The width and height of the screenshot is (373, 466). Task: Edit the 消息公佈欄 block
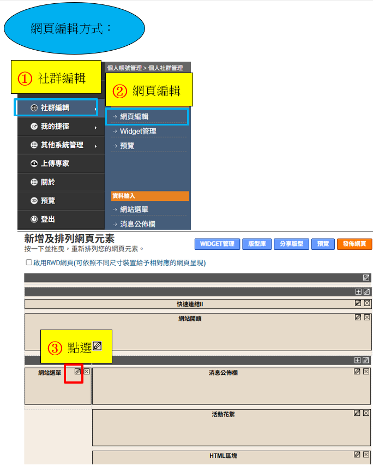coord(357,372)
